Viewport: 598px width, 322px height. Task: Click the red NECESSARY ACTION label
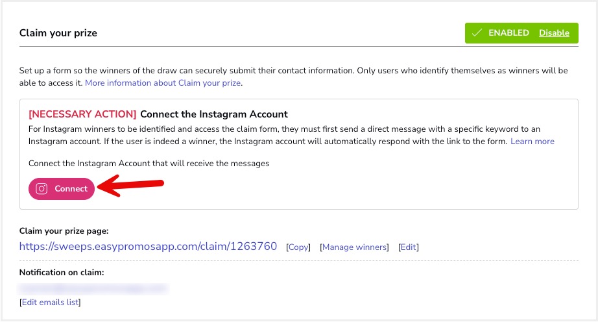click(x=82, y=114)
